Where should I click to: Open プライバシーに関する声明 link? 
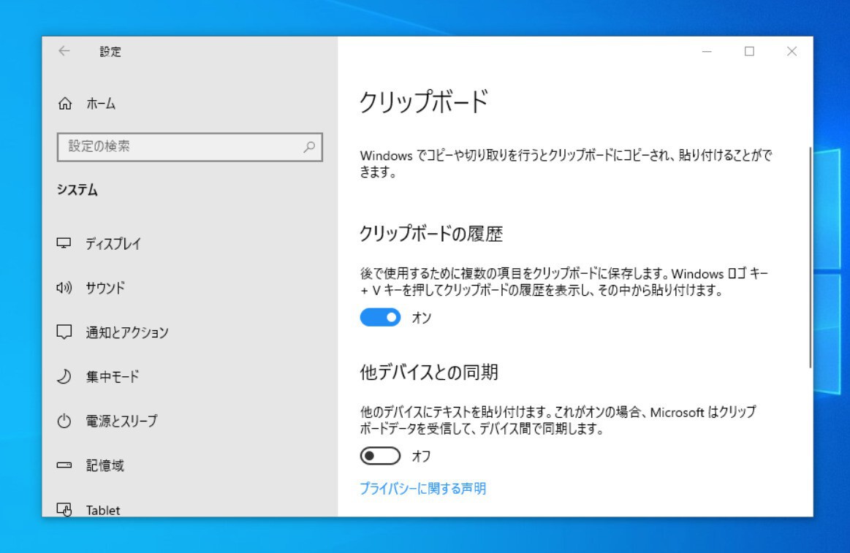[x=423, y=488]
